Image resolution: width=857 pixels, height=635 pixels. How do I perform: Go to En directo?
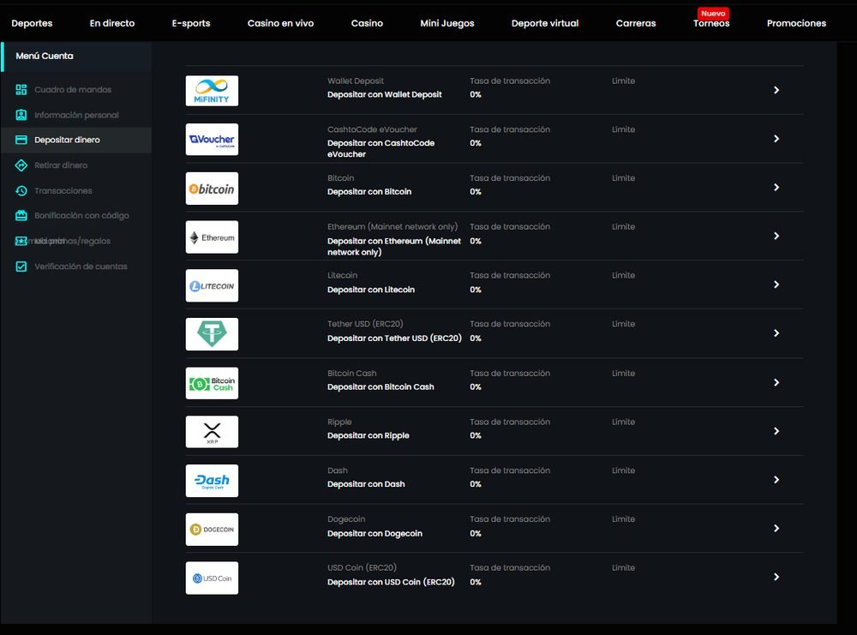click(112, 23)
